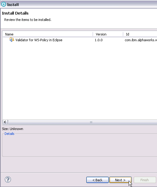Go back with the < Back button
Image resolution: width=157 pixels, height=187 pixels.
coord(97,180)
